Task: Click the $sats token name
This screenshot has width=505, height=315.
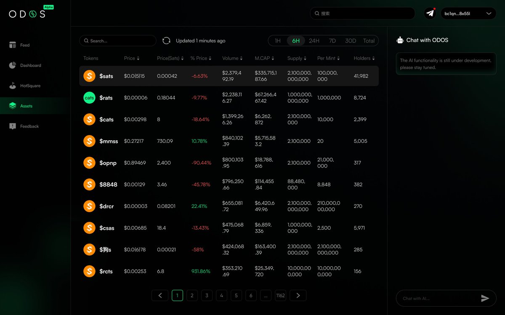Action: 106,76
